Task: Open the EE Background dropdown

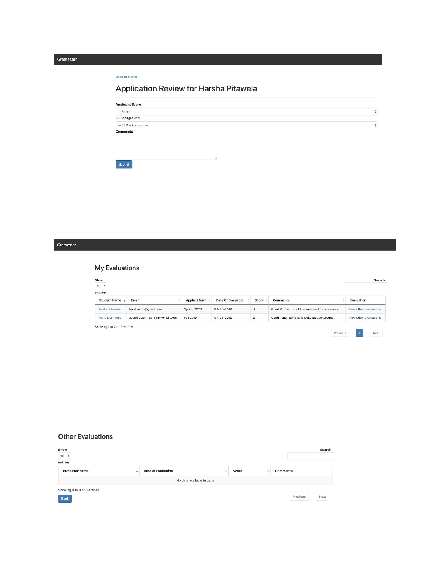Action: point(246,125)
